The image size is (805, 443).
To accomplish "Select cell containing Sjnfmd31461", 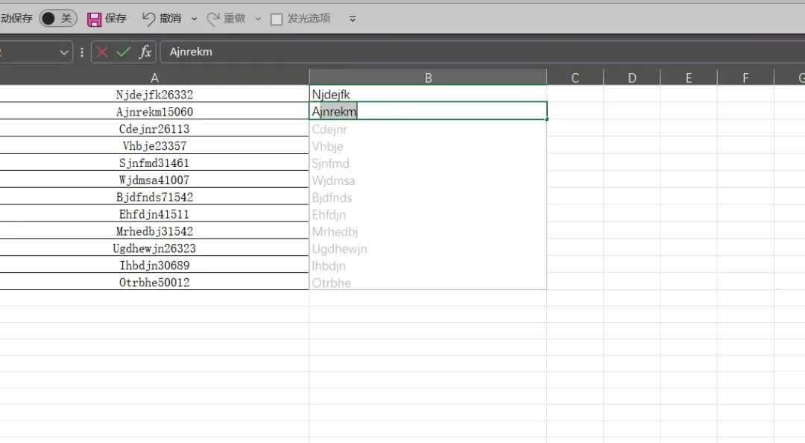I will coord(154,163).
